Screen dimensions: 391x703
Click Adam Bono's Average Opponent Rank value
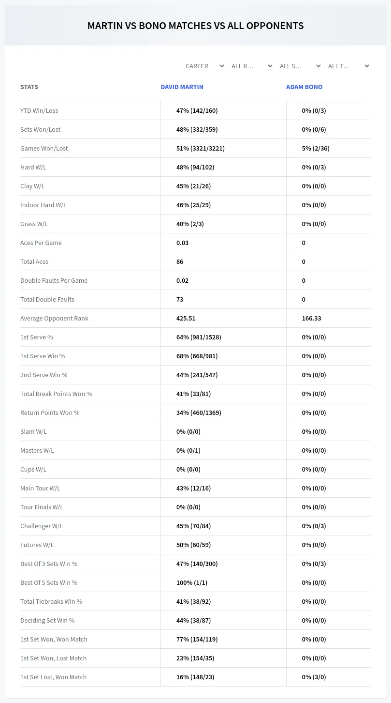coord(311,318)
